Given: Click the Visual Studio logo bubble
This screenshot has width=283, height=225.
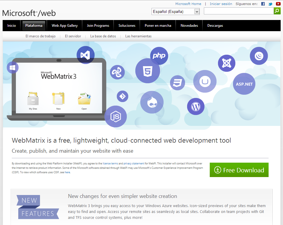Looking at the screenshot, I should pyautogui.click(x=85, y=55).
